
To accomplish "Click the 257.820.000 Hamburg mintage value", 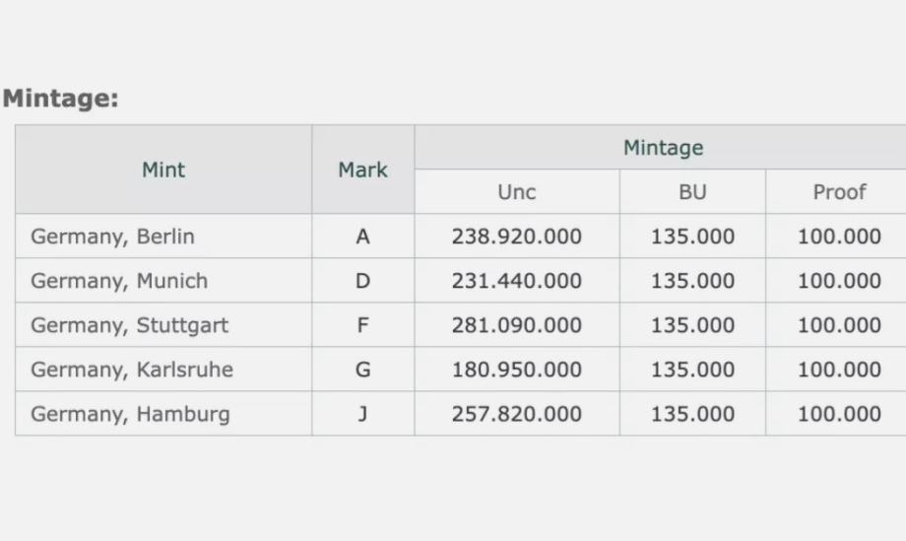I will pos(516,414).
